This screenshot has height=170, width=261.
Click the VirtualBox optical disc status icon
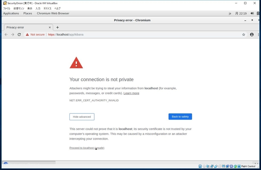204,166
